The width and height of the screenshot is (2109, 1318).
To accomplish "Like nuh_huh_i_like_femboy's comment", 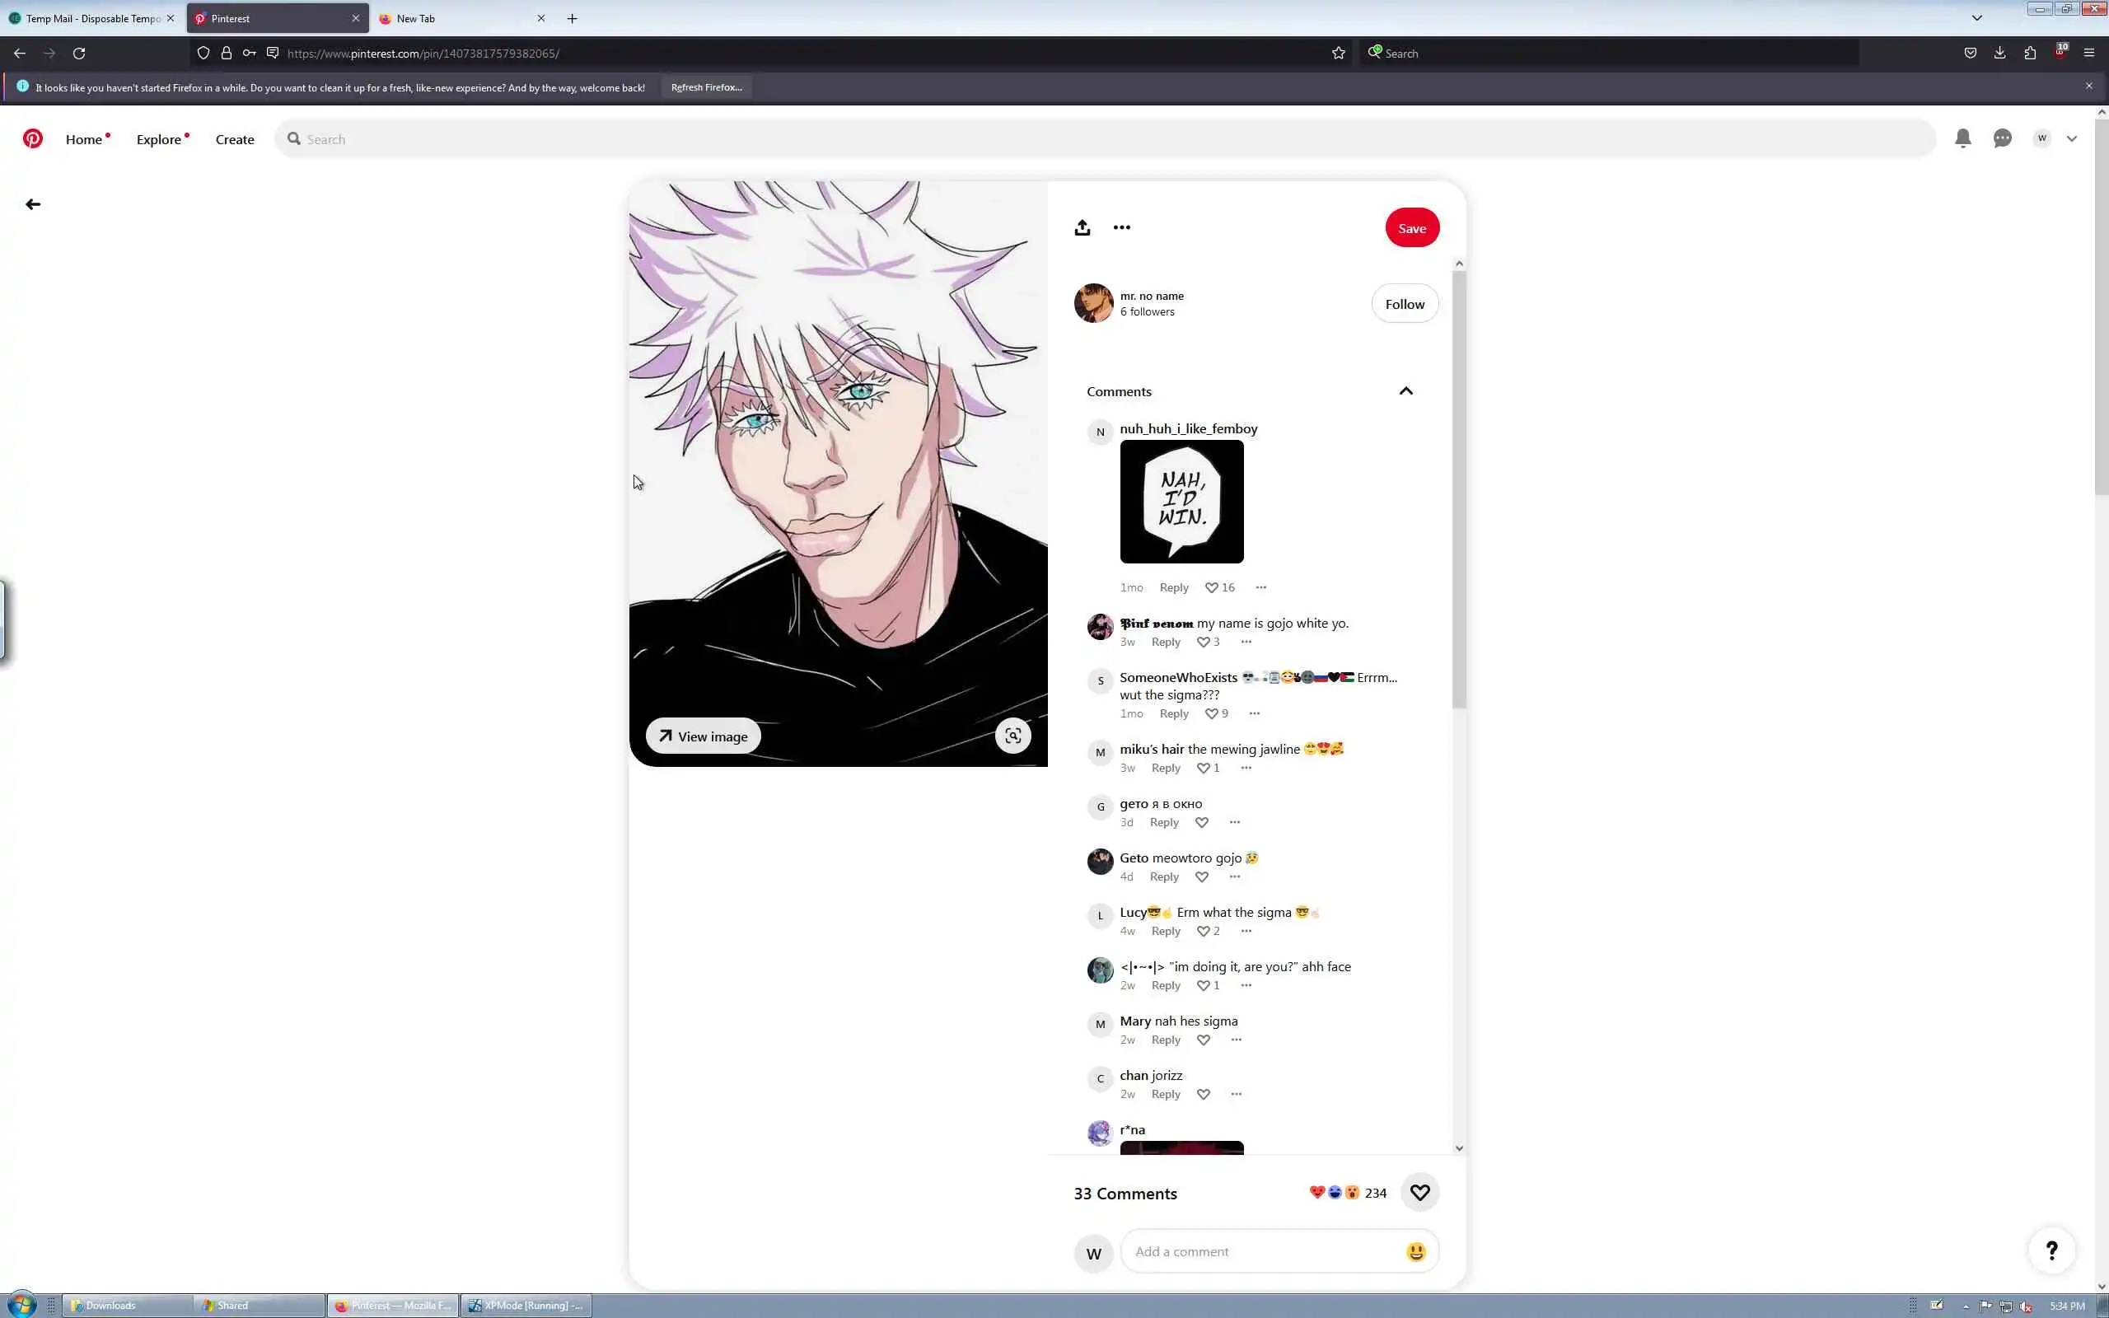I will click(1210, 587).
